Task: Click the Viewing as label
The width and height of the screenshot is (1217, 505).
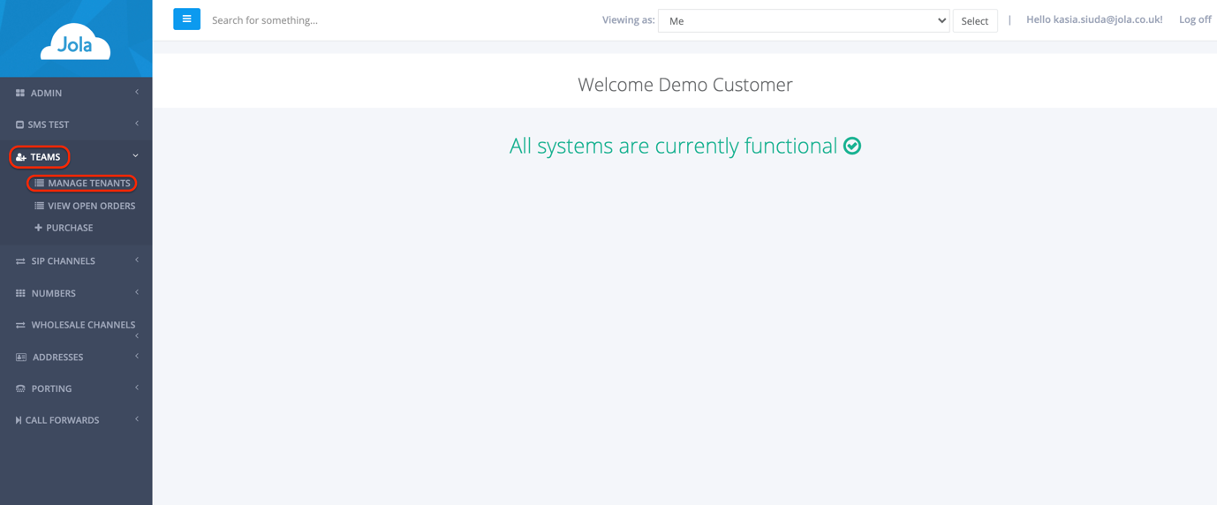Action: (629, 19)
